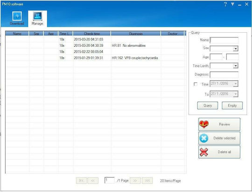
Task: Open the Sex dropdown in Query
Action: (x=236, y=49)
